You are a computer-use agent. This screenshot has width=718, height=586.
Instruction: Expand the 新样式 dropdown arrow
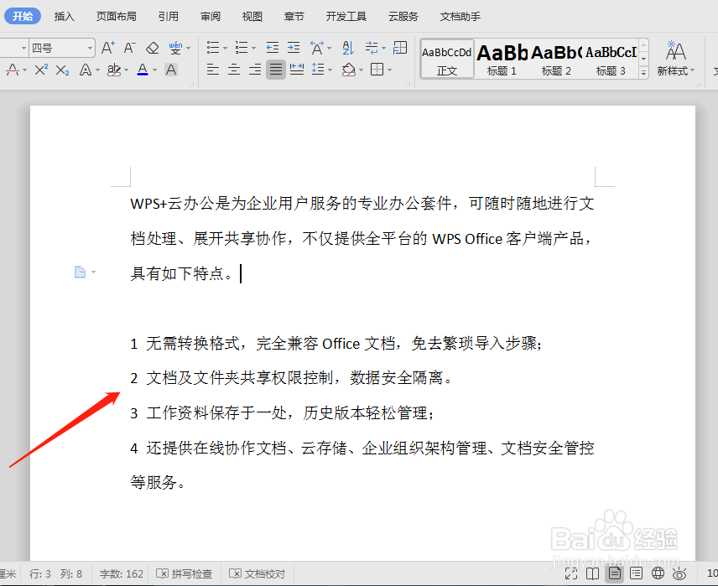pos(692,70)
